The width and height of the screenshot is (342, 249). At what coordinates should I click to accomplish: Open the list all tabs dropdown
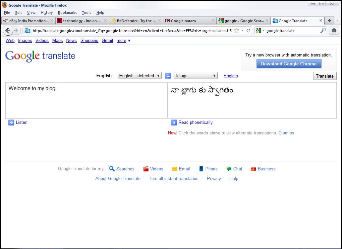tap(337, 20)
